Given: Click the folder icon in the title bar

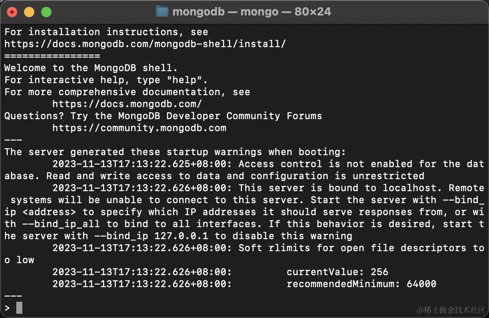Looking at the screenshot, I should point(162,12).
